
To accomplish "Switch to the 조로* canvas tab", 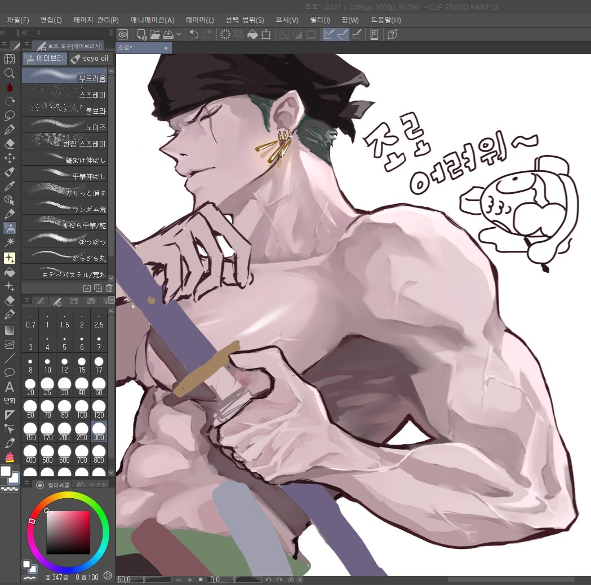I will pyautogui.click(x=144, y=48).
